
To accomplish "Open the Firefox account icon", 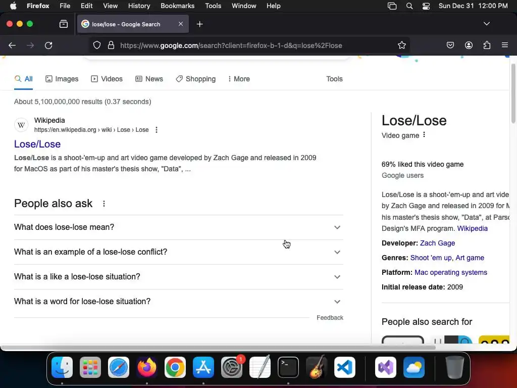I will click(469, 45).
